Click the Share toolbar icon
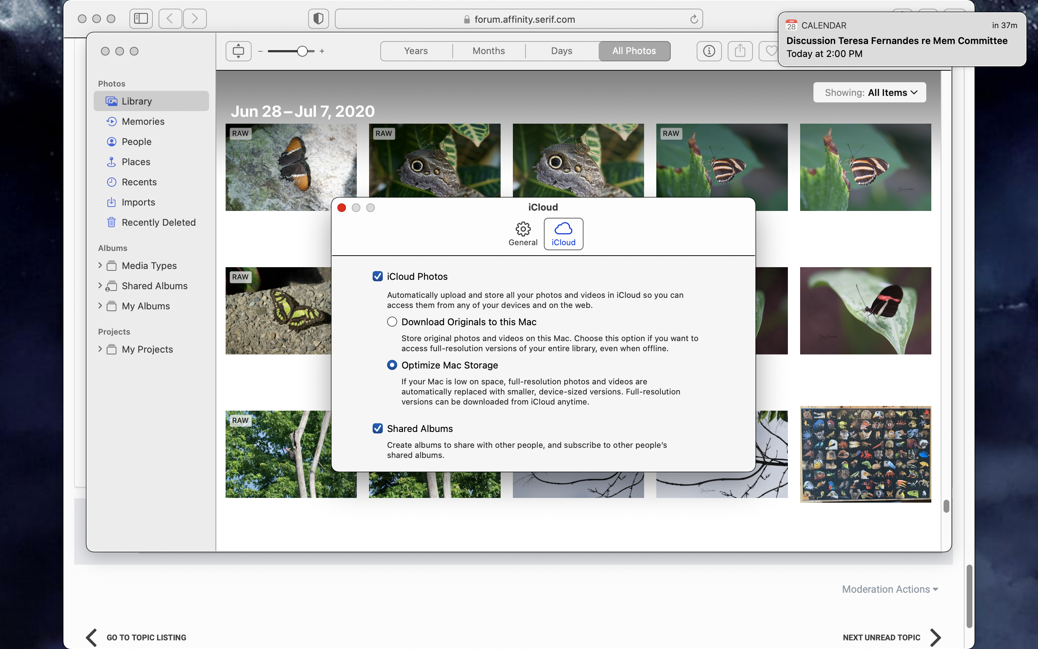This screenshot has height=649, width=1038. (740, 51)
